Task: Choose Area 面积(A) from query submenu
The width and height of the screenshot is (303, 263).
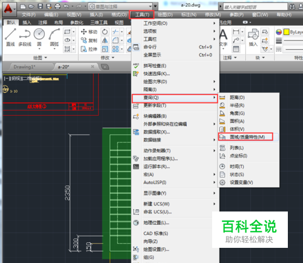Action: coord(249,121)
